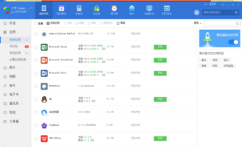Open the 排行榜 medal icon
This screenshot has height=147, width=242.
click(114, 8)
